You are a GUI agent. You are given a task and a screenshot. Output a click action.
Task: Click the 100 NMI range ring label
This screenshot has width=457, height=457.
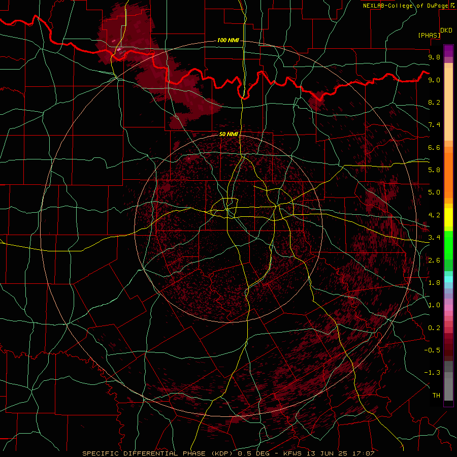pos(228,40)
